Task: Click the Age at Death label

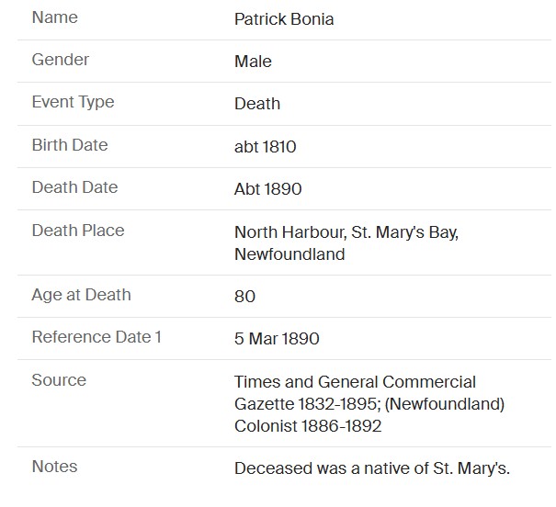Action: [x=81, y=295]
